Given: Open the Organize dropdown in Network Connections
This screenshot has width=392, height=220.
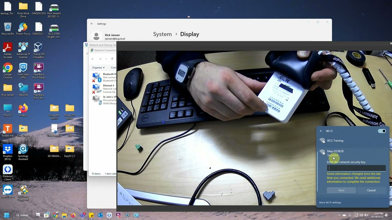Looking at the screenshot, I should 98,68.
